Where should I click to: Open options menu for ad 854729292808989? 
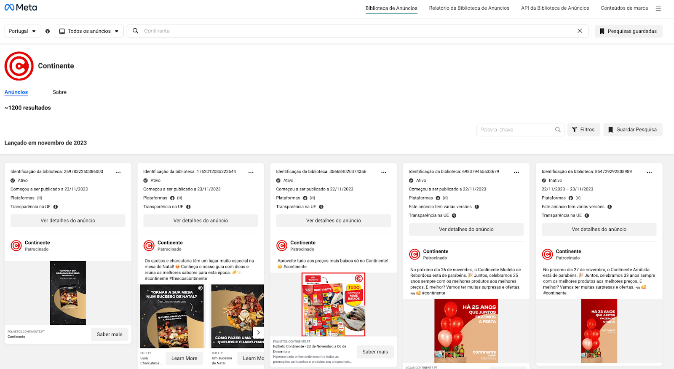(649, 172)
